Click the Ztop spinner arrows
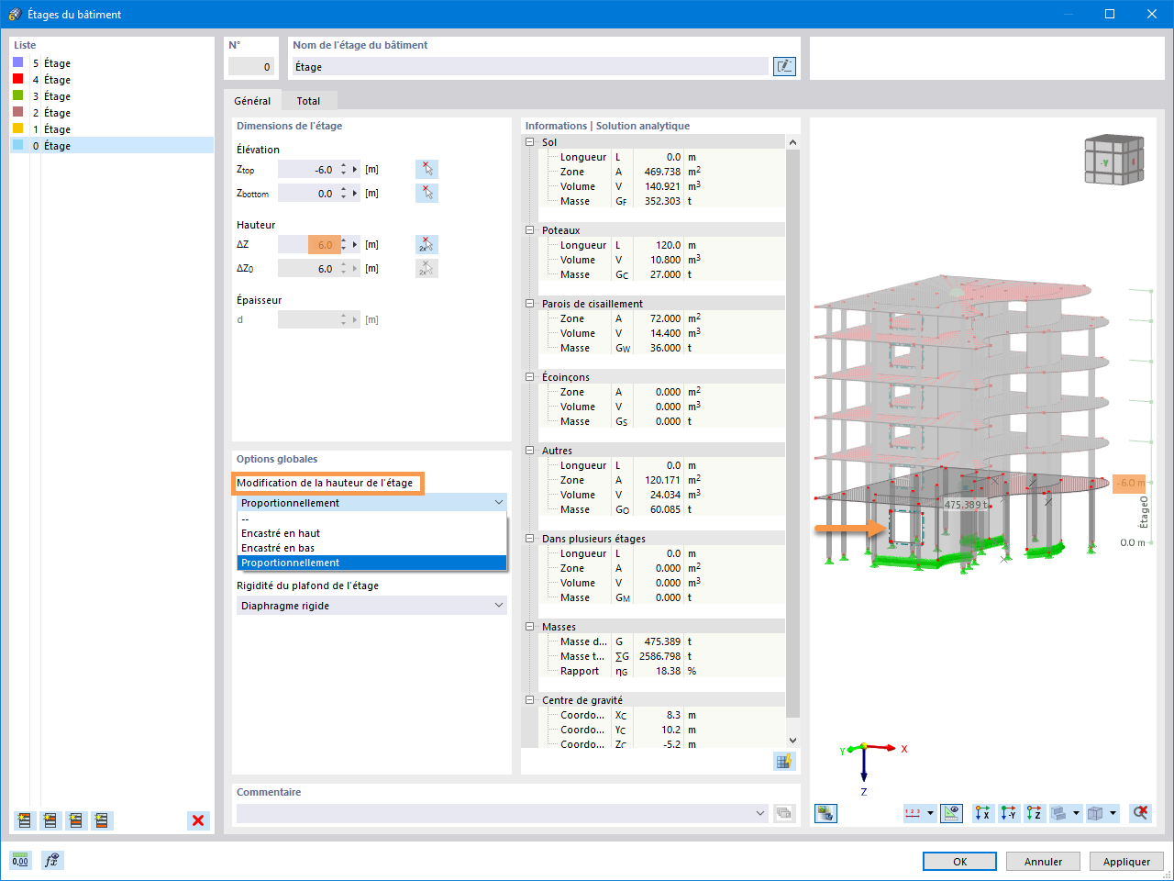Viewport: 1174px width, 881px height. [344, 169]
